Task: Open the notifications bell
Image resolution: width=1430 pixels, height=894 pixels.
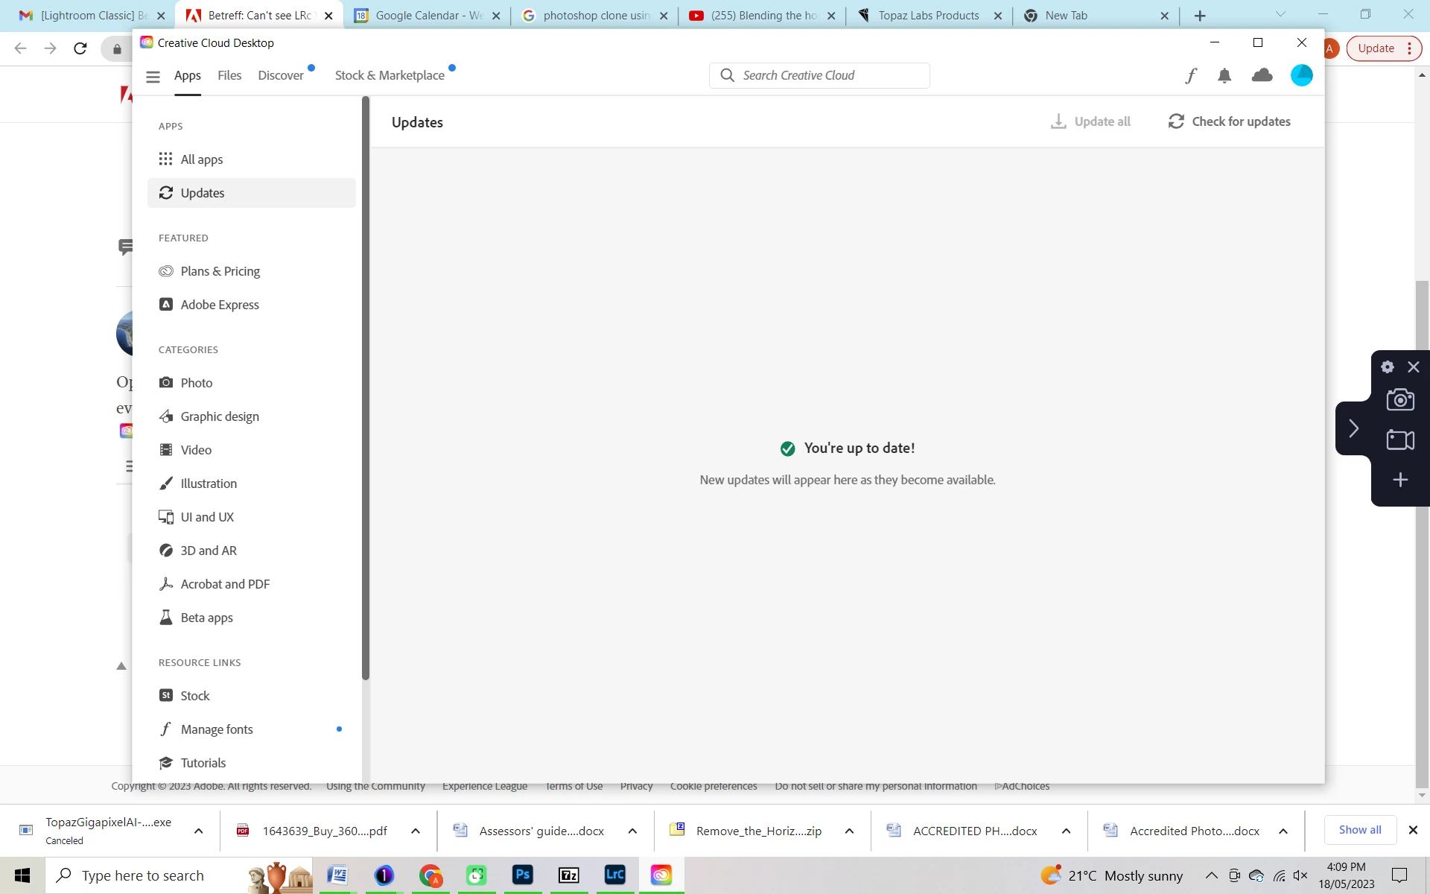Action: (1224, 75)
